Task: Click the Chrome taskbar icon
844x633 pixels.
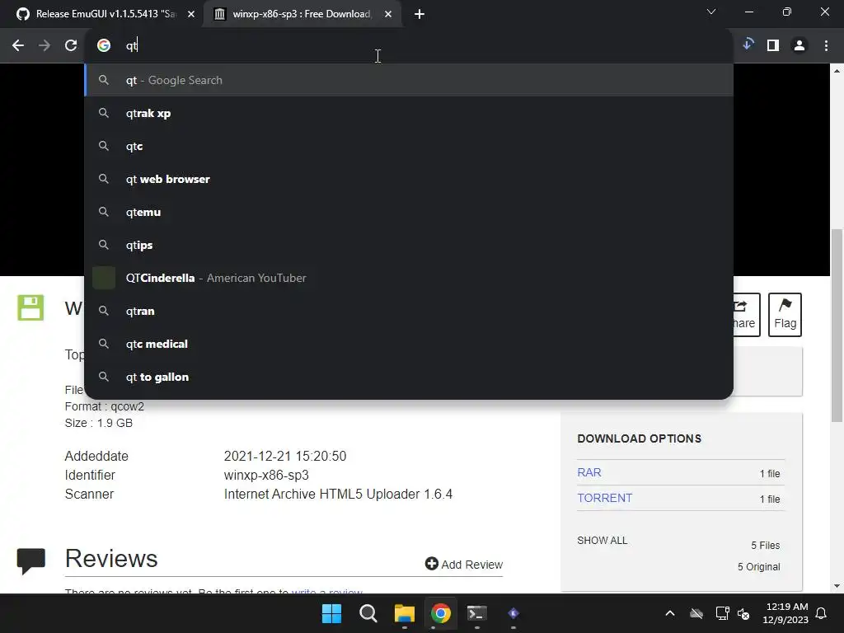Action: pyautogui.click(x=440, y=613)
